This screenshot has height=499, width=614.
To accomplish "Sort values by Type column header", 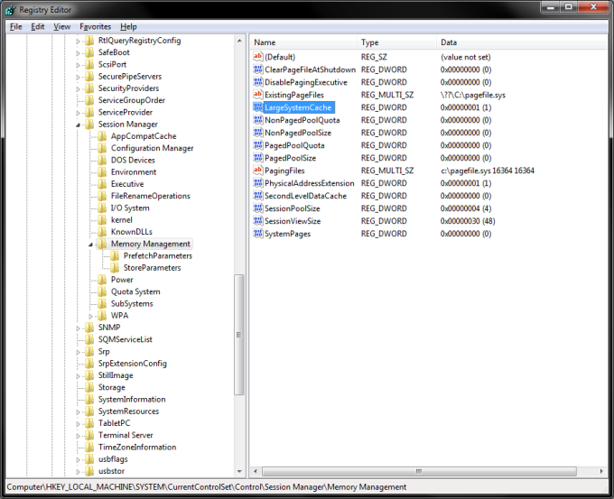I will click(x=396, y=42).
